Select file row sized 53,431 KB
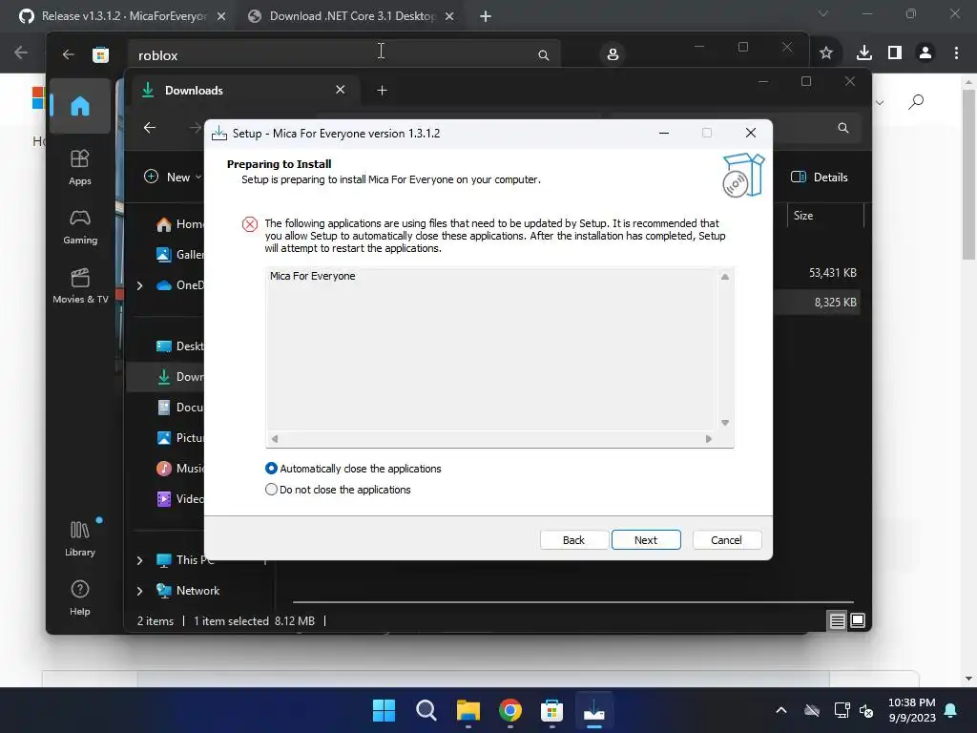The image size is (977, 733). (817, 273)
